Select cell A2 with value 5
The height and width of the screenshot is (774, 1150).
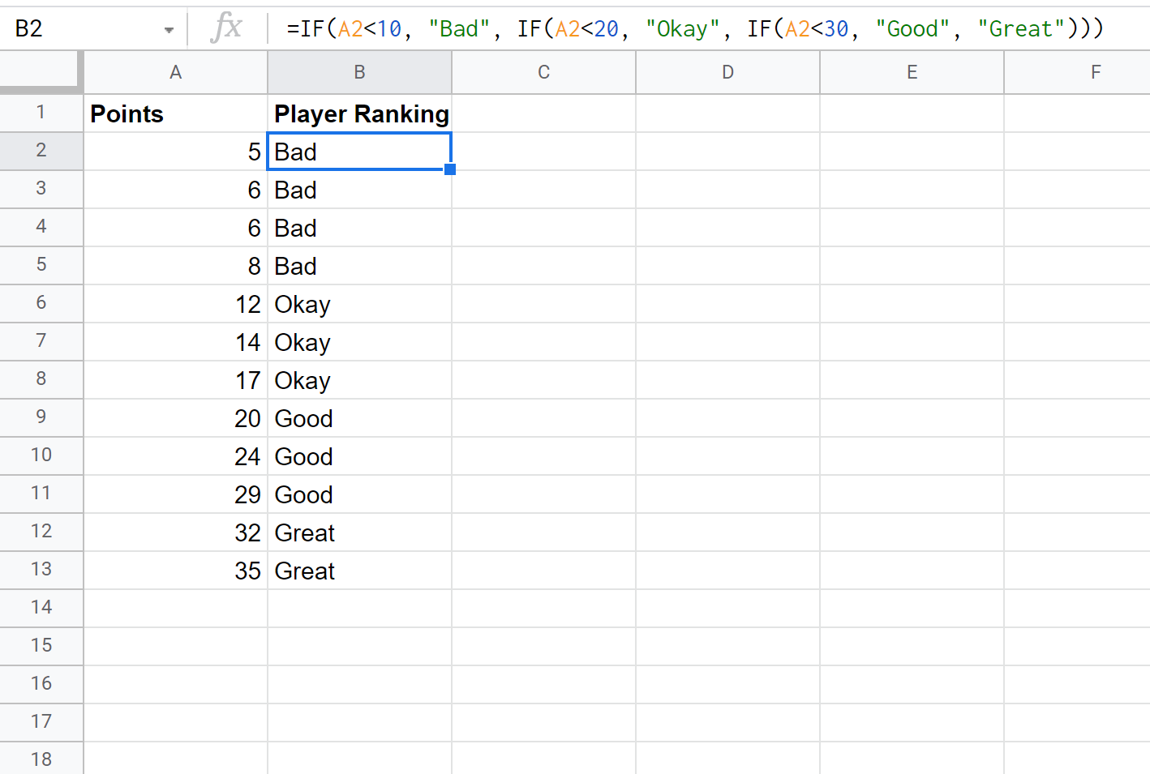click(175, 152)
